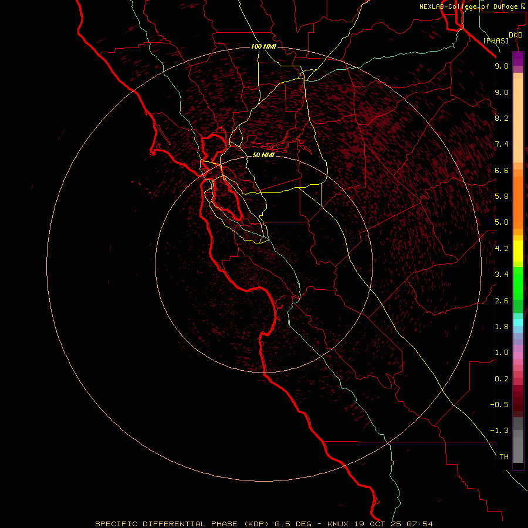Screen dimensions: 528x528
Task: Pick the bright green color bar segment
Action: click(x=518, y=283)
